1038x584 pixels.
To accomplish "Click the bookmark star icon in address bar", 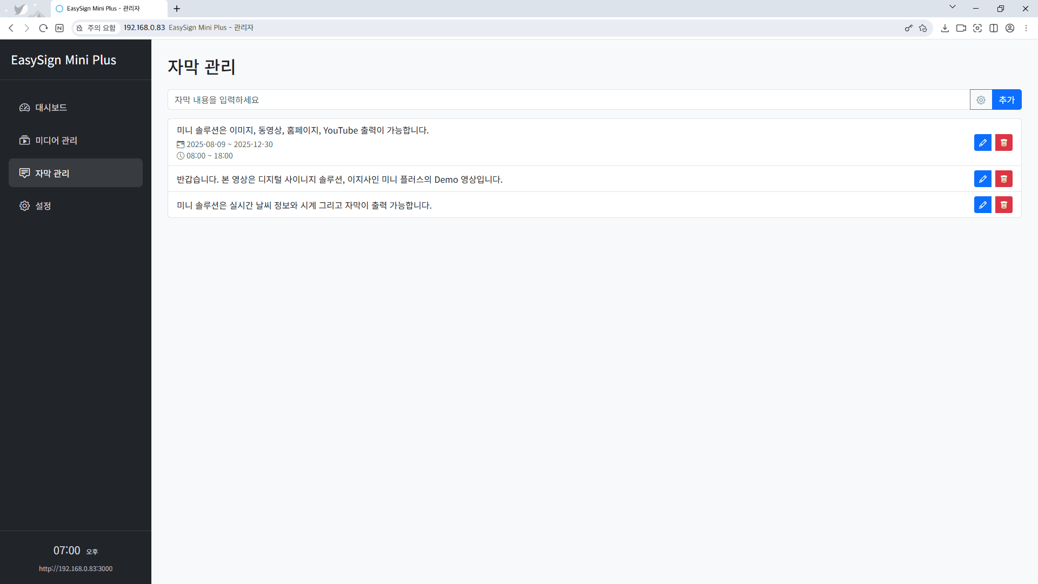I will [923, 28].
